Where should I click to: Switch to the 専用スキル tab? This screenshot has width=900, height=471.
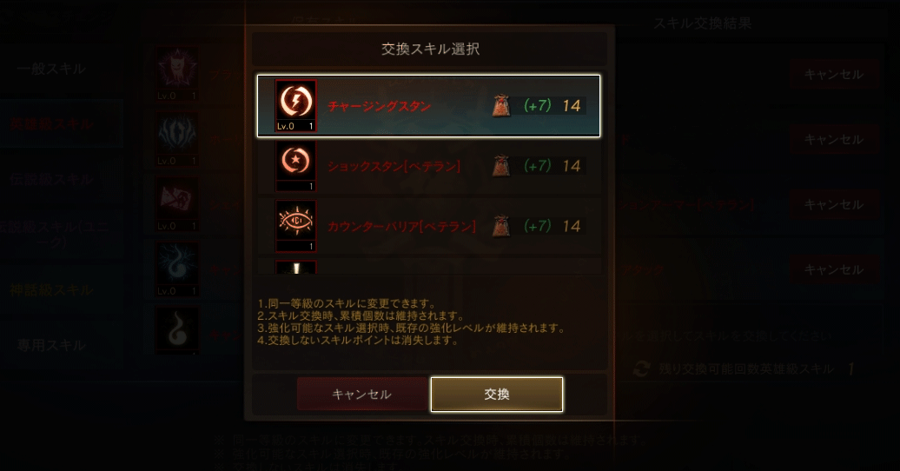coord(51,345)
